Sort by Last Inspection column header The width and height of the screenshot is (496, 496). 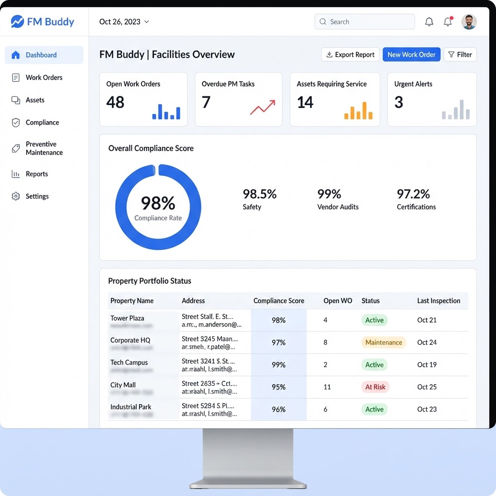(x=438, y=301)
